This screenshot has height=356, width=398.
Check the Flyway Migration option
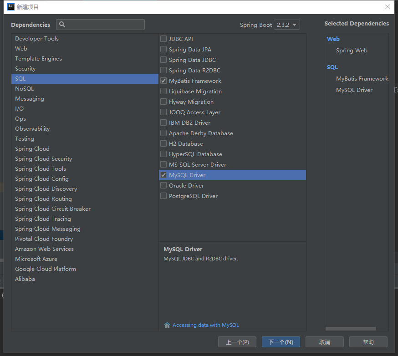pos(163,102)
